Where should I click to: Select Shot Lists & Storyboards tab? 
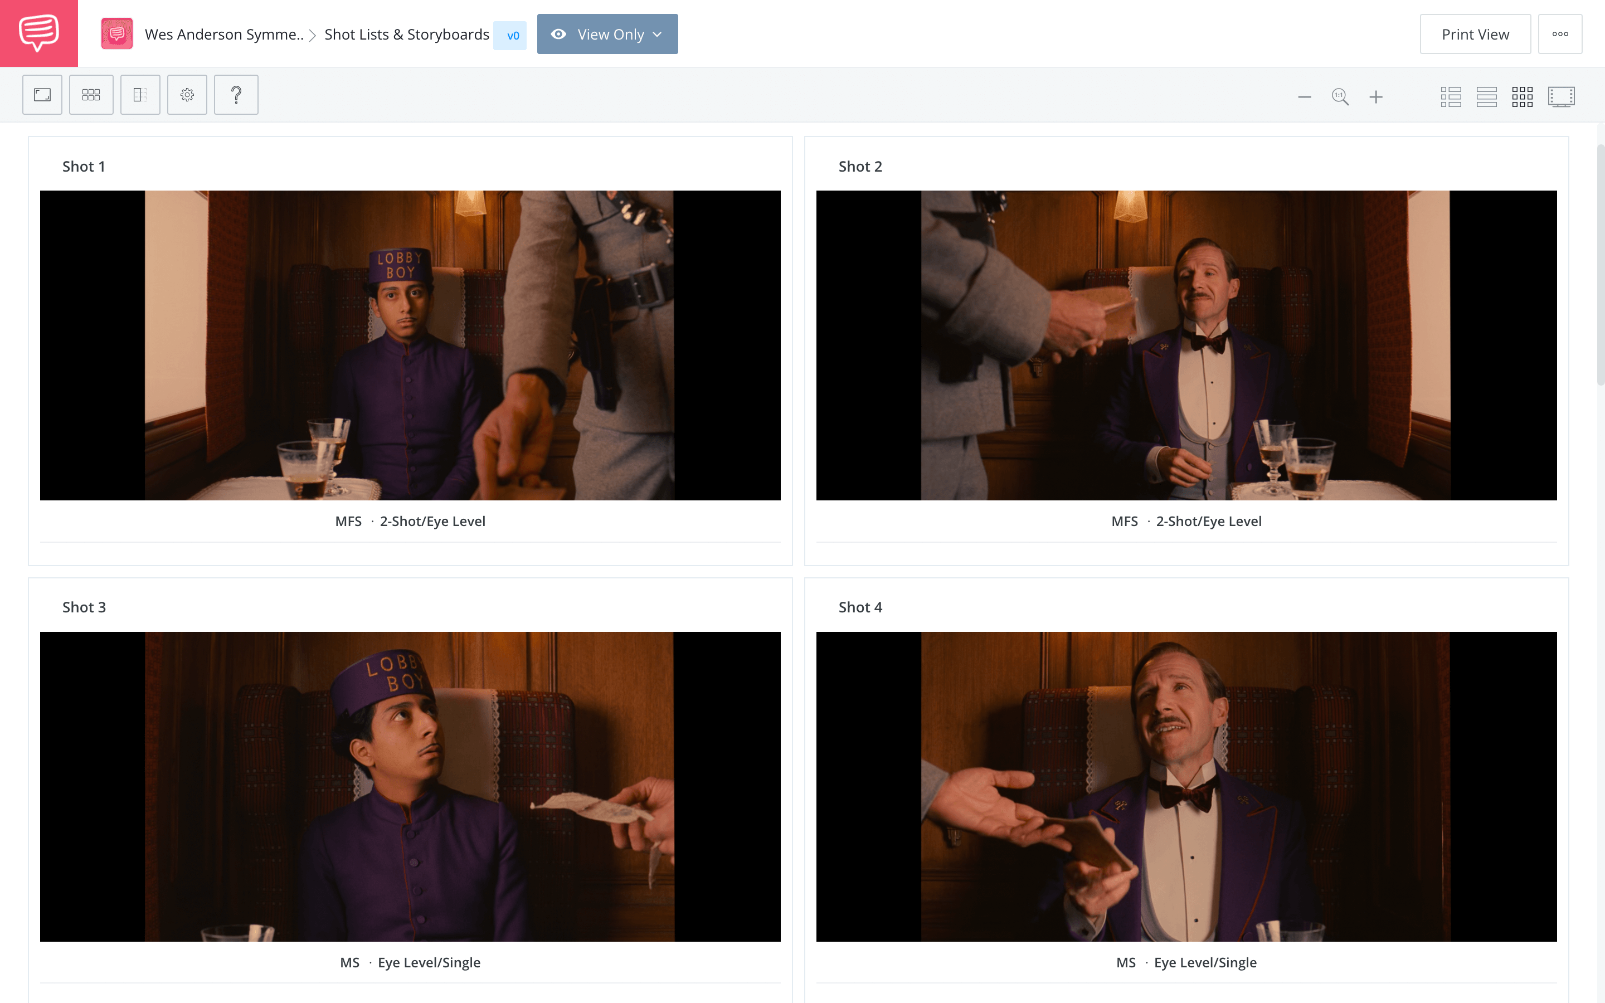[408, 33]
